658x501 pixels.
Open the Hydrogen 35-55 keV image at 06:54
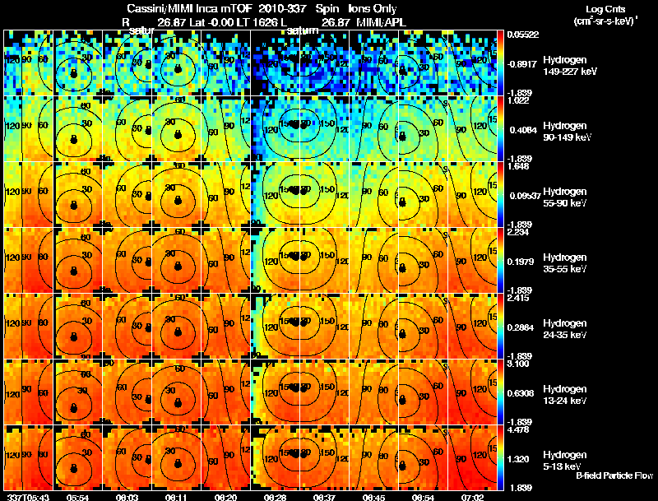pyautogui.click(x=424, y=261)
